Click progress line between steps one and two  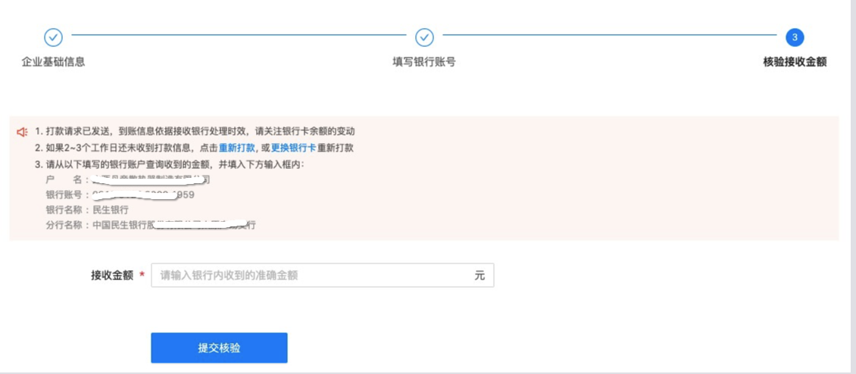click(x=239, y=35)
